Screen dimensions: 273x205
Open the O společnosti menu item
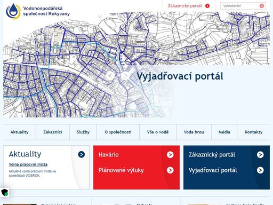click(118, 132)
